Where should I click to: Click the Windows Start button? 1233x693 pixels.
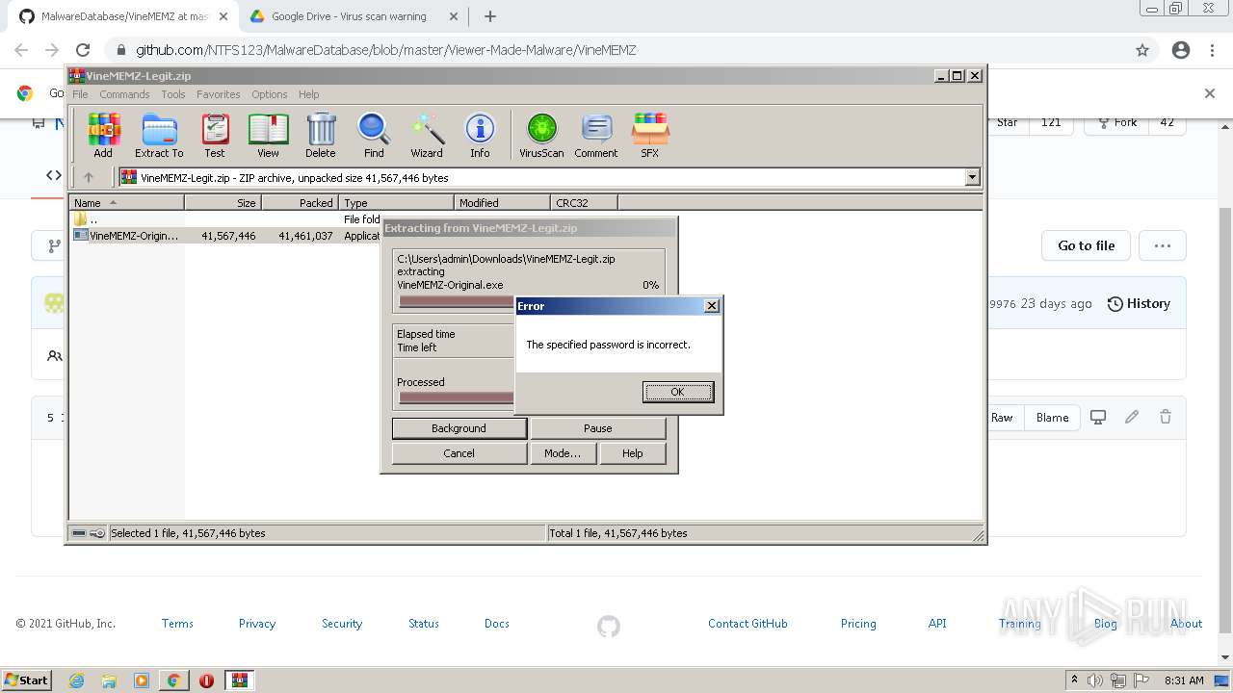(x=26, y=680)
